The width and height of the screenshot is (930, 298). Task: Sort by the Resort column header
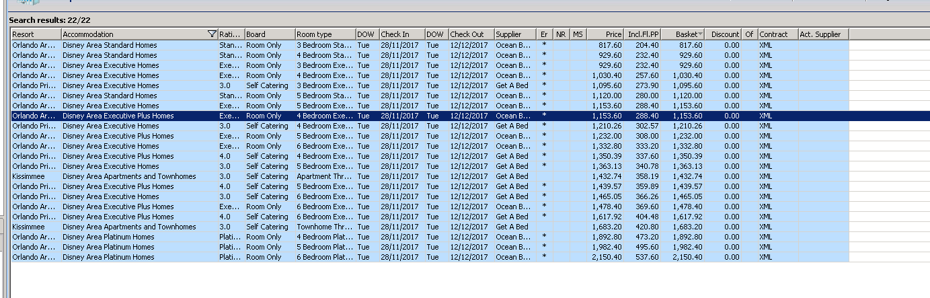pyautogui.click(x=36, y=34)
